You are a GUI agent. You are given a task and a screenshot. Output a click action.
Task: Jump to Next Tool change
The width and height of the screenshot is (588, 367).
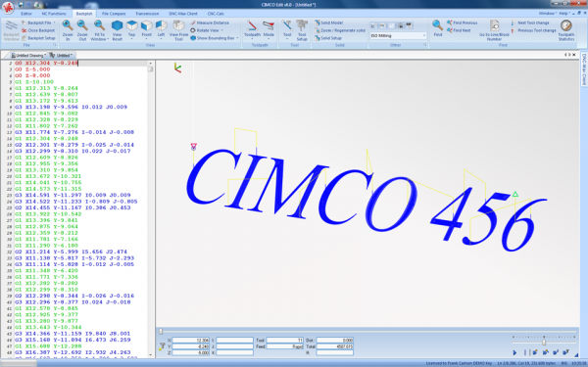click(x=530, y=23)
